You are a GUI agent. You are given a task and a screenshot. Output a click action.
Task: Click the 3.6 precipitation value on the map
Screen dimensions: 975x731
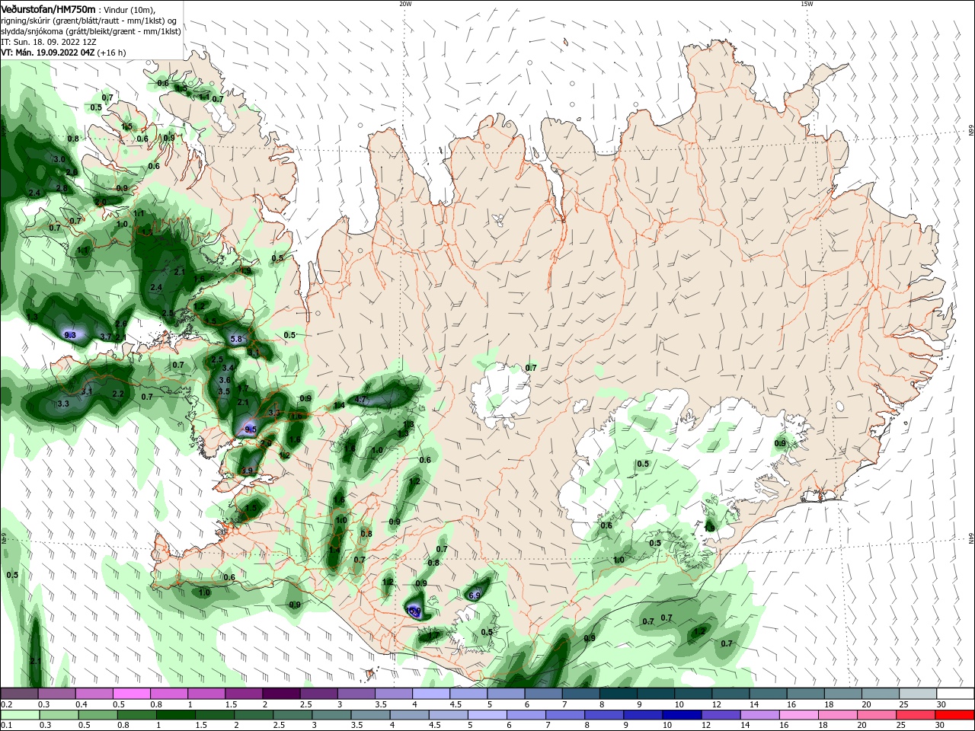(x=225, y=380)
